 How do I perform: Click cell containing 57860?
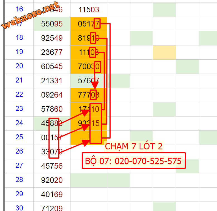52,109
